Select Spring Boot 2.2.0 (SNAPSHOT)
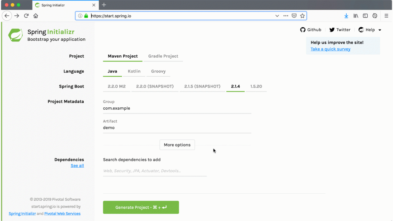 pyautogui.click(x=155, y=86)
